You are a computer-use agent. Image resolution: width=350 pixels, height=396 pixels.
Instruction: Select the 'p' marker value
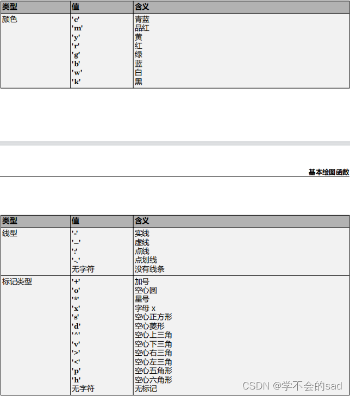(x=76, y=371)
